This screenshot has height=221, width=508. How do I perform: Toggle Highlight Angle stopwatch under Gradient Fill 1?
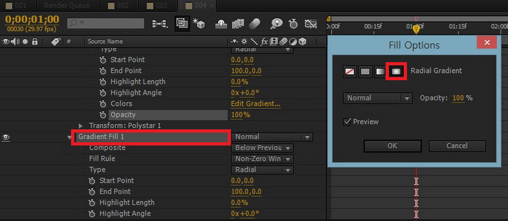(92, 214)
